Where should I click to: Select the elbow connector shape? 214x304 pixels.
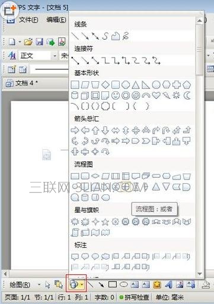[106, 60]
